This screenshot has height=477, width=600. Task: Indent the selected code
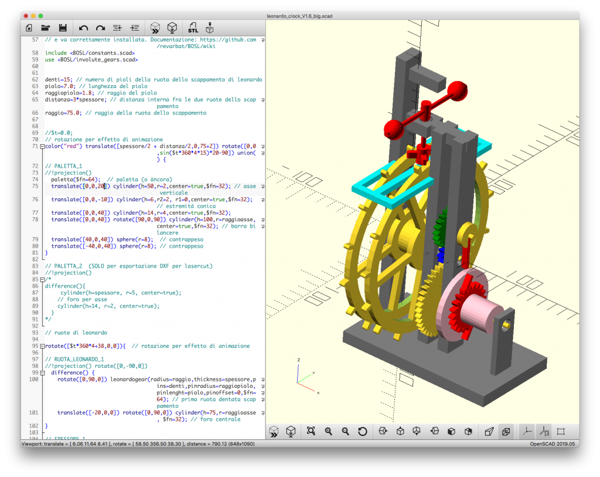point(135,28)
